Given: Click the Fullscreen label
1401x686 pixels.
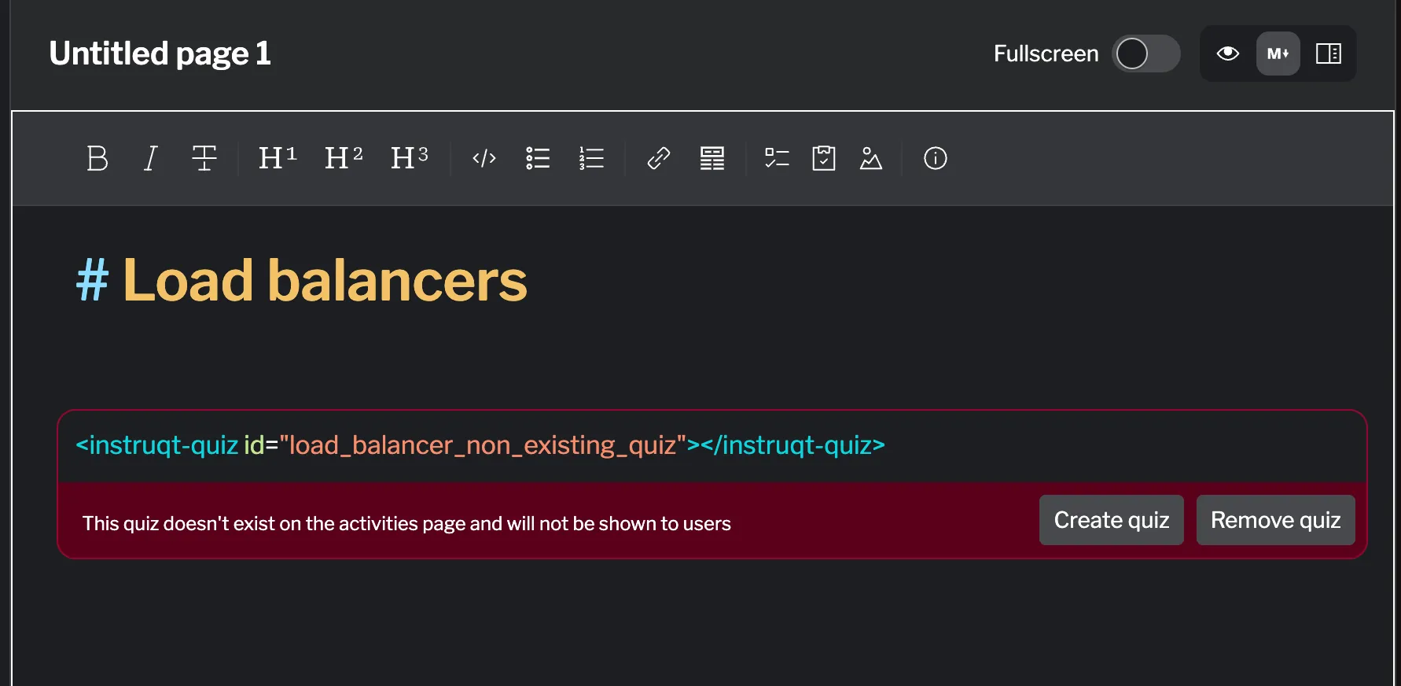Looking at the screenshot, I should point(1046,53).
